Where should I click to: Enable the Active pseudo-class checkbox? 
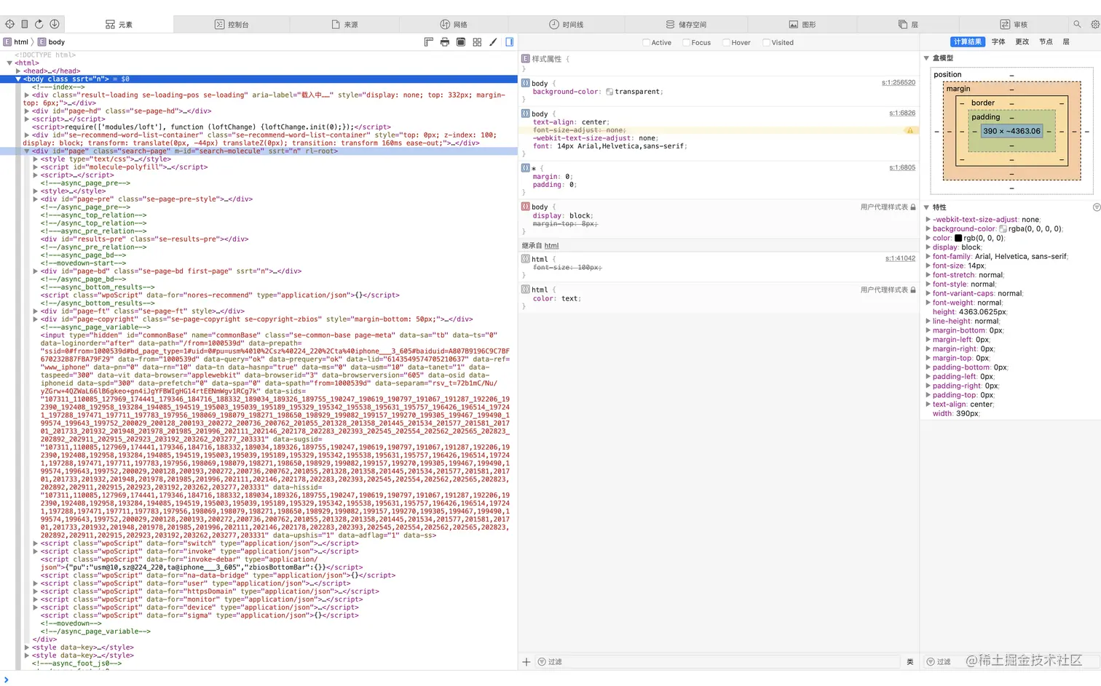pos(646,42)
